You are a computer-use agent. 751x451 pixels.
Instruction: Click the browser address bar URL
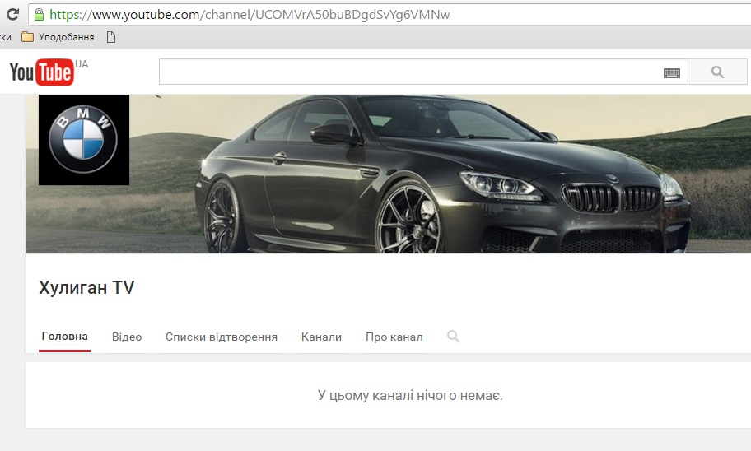250,15
